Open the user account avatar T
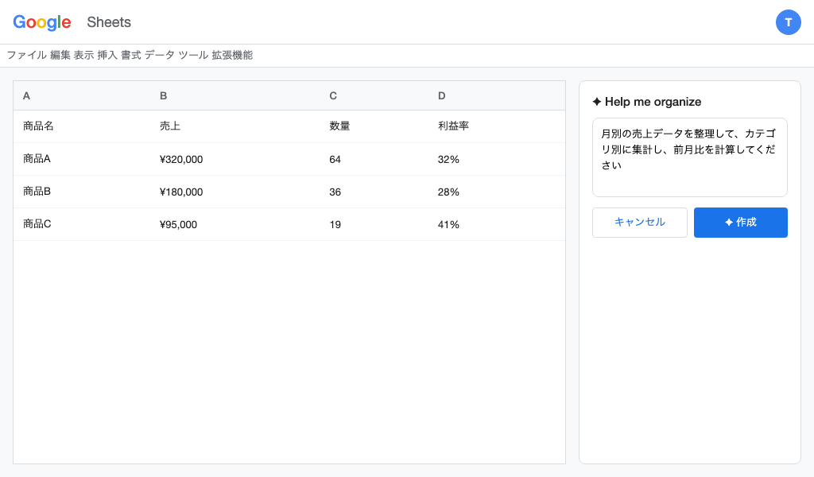 (x=788, y=22)
